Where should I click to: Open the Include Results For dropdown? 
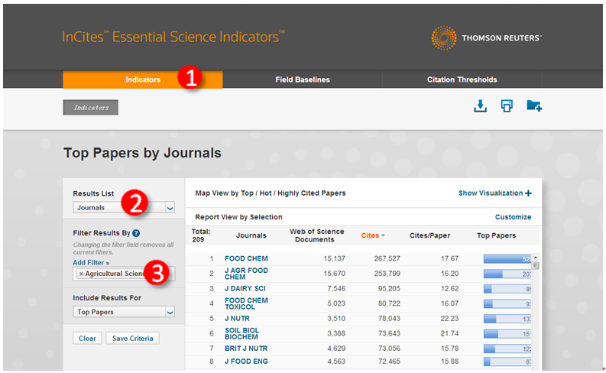(x=170, y=312)
